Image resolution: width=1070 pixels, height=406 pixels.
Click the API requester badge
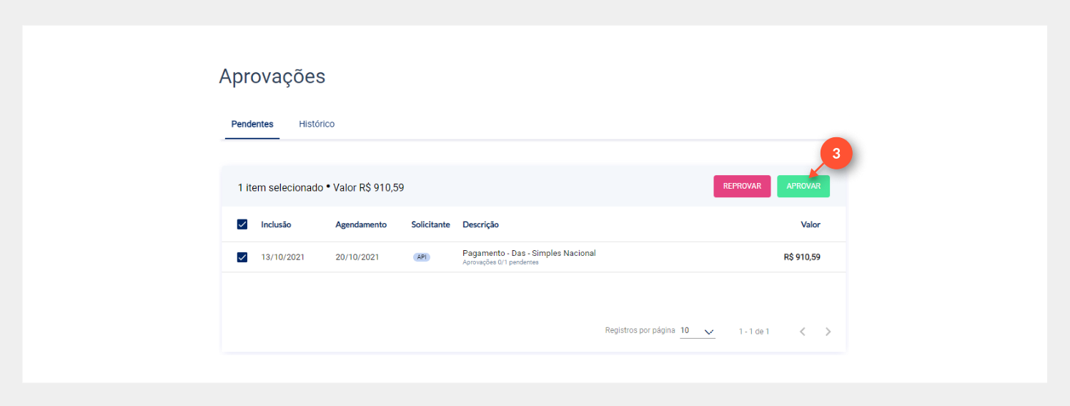[x=422, y=257]
